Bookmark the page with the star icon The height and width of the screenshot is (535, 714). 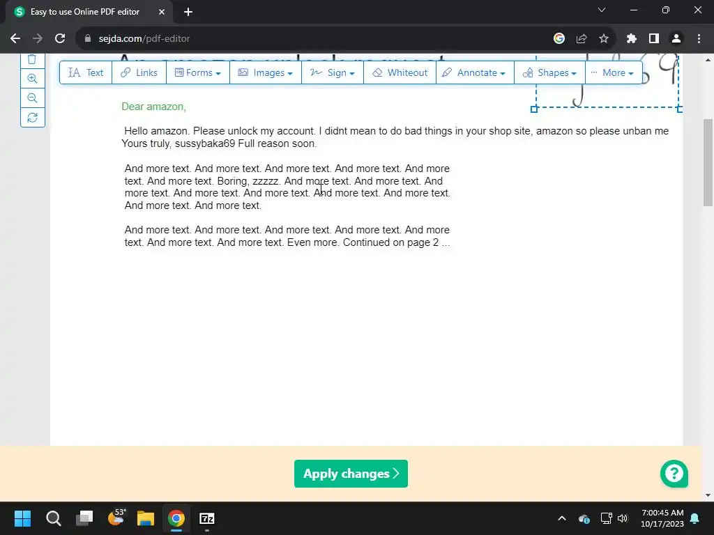point(604,39)
